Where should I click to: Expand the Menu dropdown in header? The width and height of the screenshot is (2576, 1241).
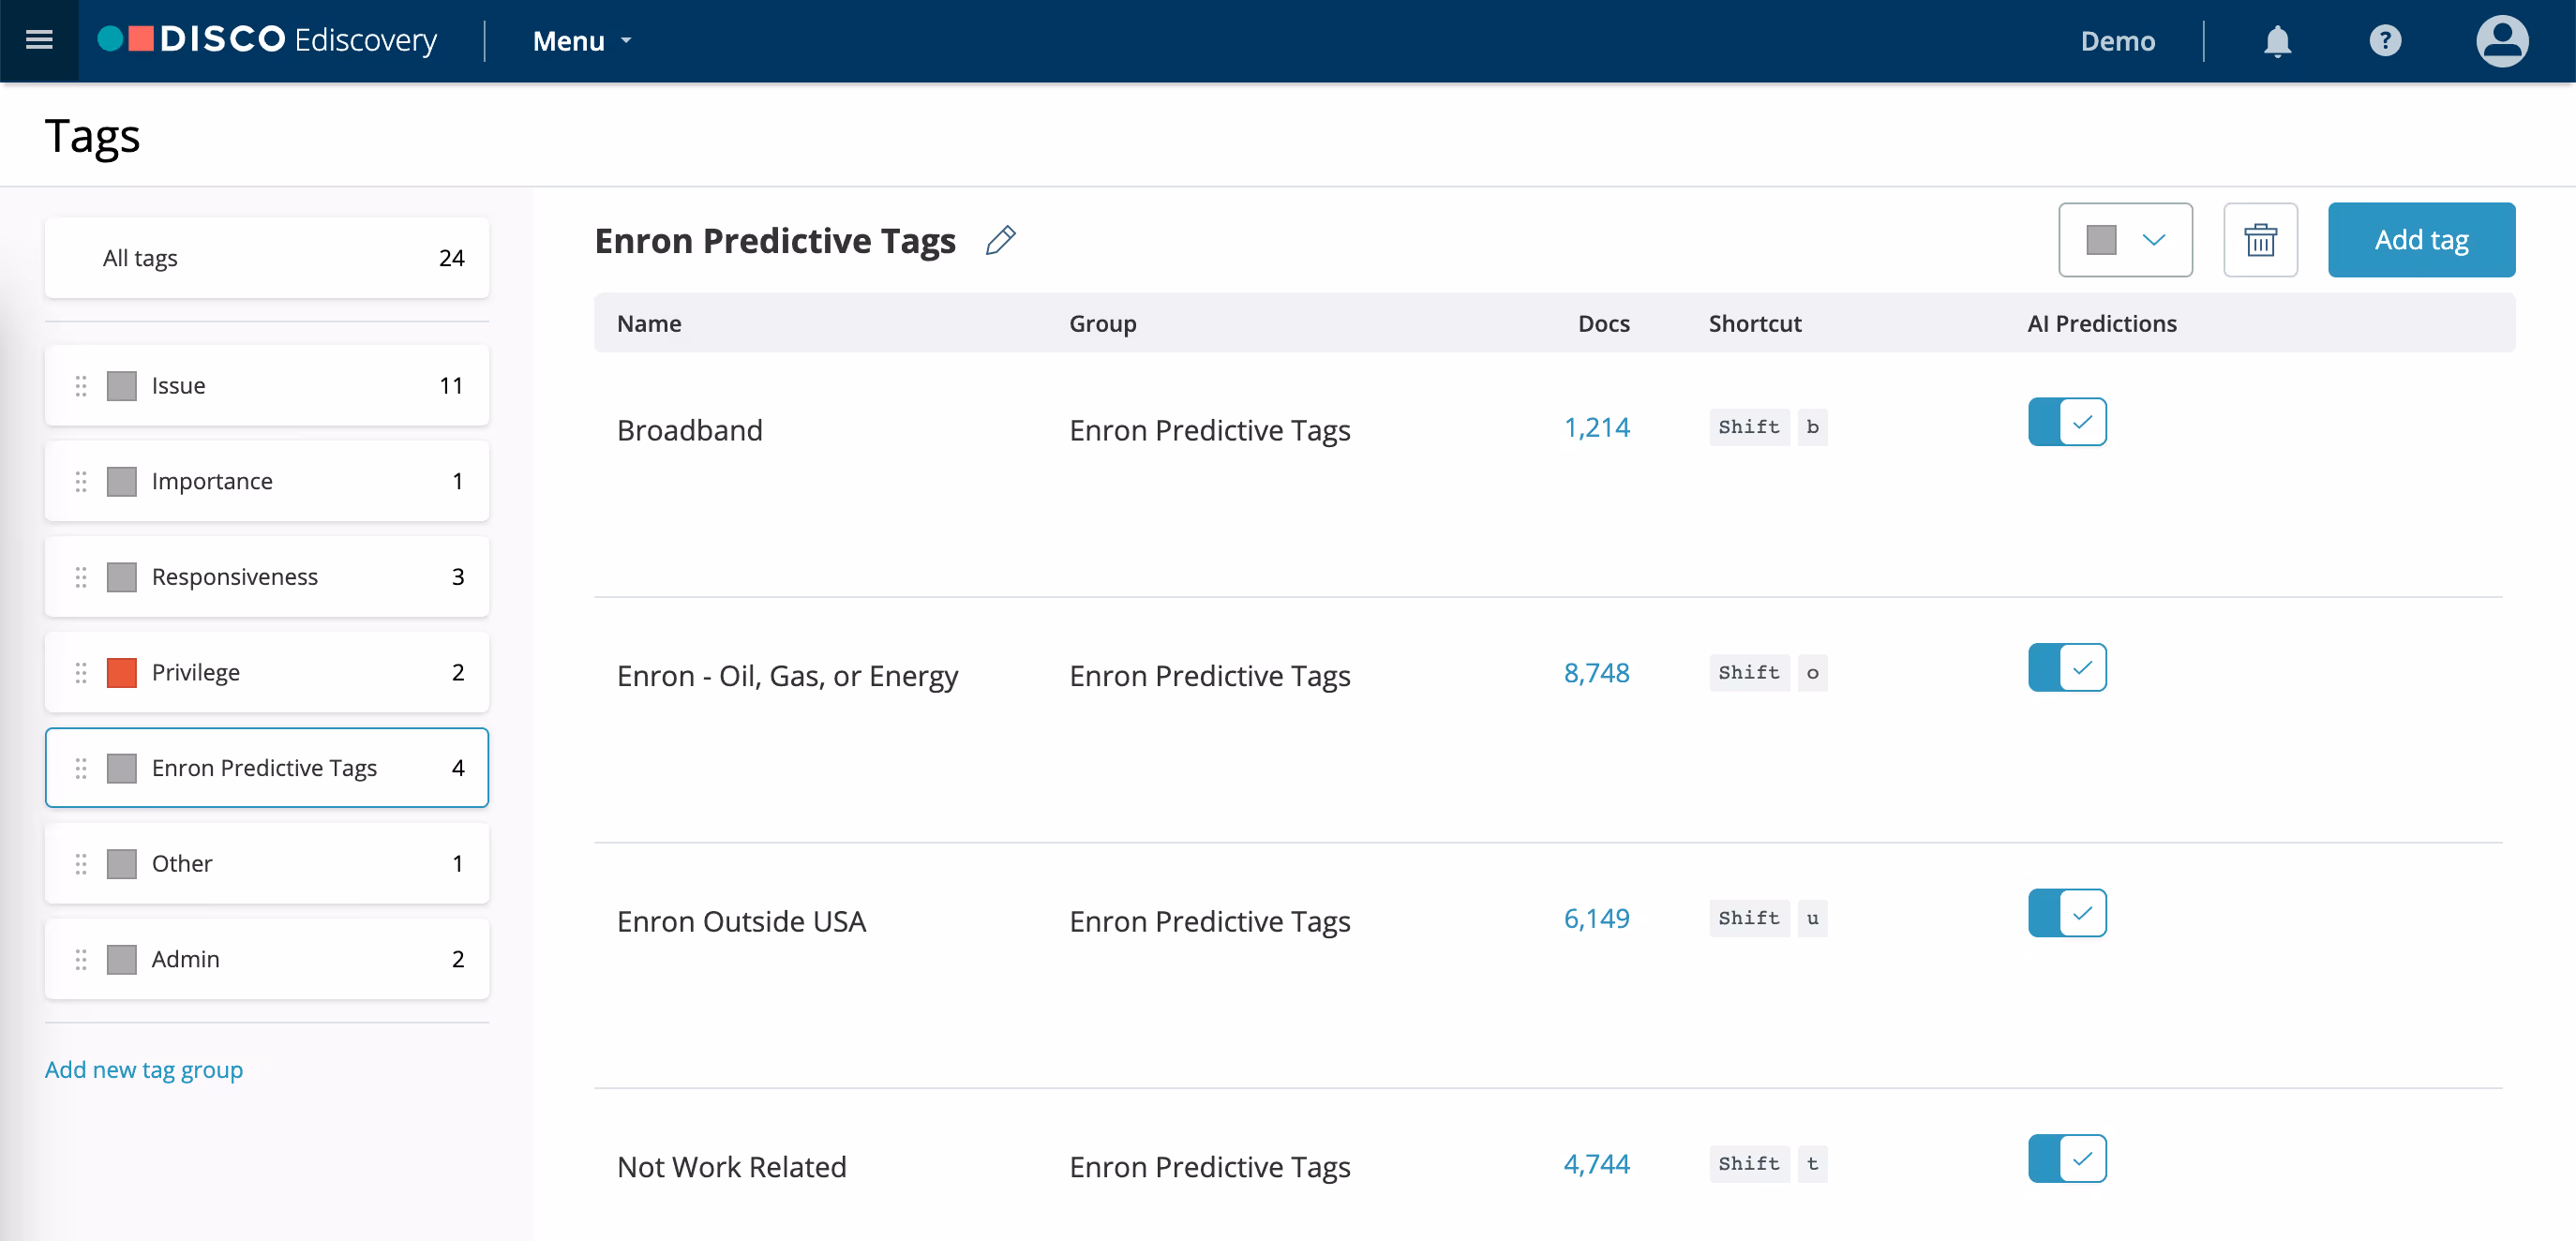pyautogui.click(x=582, y=41)
